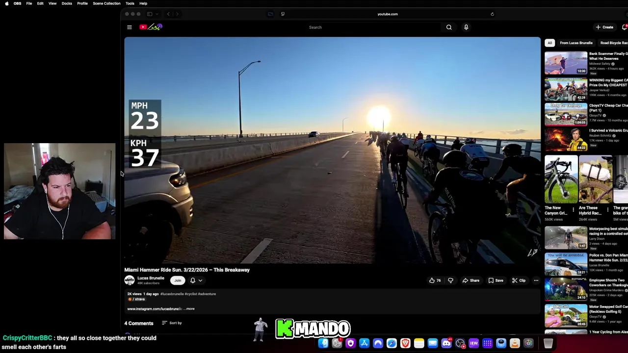This screenshot has width=628, height=353.
Task: Open CboysTV Cheap Car Challenge thumbnail
Action: 566,114
